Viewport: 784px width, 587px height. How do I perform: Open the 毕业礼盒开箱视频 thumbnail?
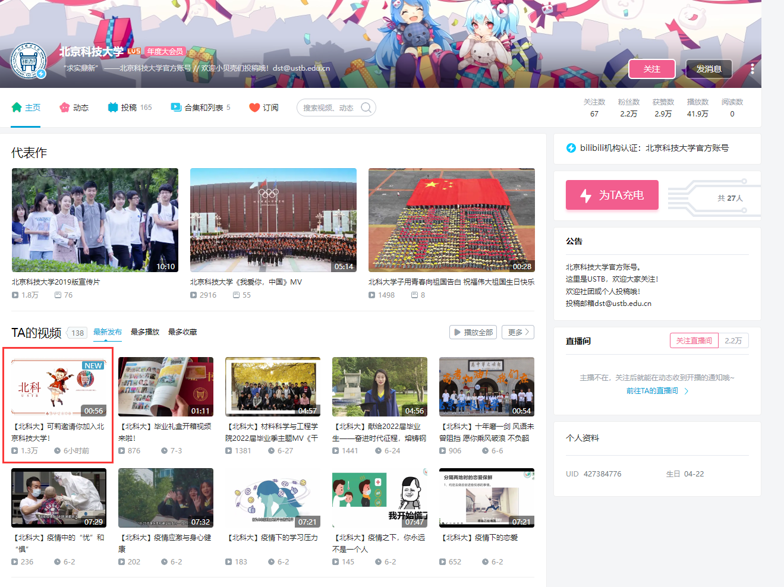166,387
